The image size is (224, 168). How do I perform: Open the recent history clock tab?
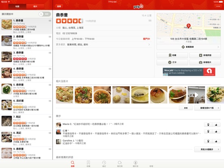tap(104, 164)
